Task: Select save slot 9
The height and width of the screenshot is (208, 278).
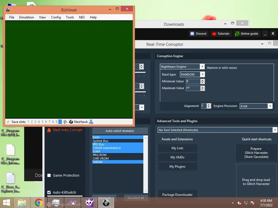Action: point(56,122)
